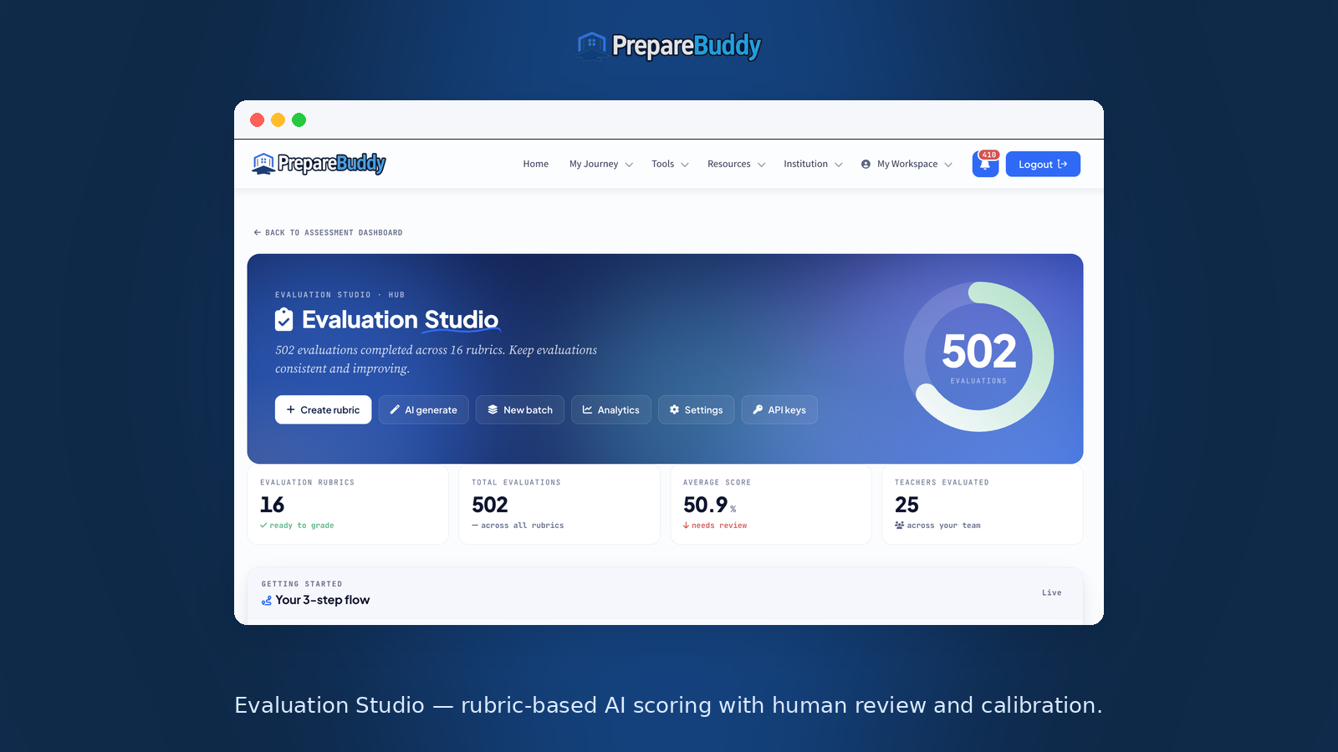Click the clipboard icon beside Evaluation Studio

pos(284,319)
